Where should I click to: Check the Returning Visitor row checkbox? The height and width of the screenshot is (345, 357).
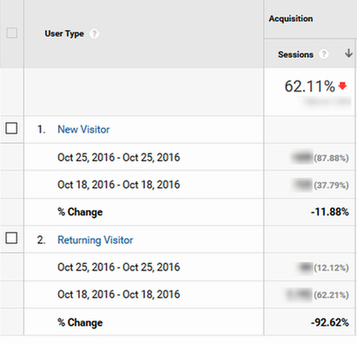[x=11, y=238]
